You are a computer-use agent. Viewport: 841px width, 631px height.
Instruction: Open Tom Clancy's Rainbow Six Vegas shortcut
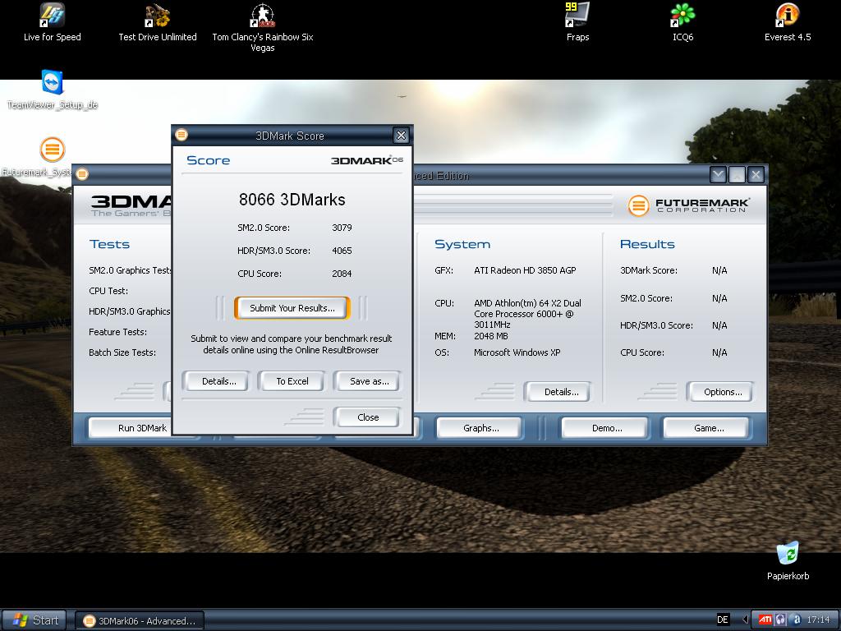click(262, 28)
